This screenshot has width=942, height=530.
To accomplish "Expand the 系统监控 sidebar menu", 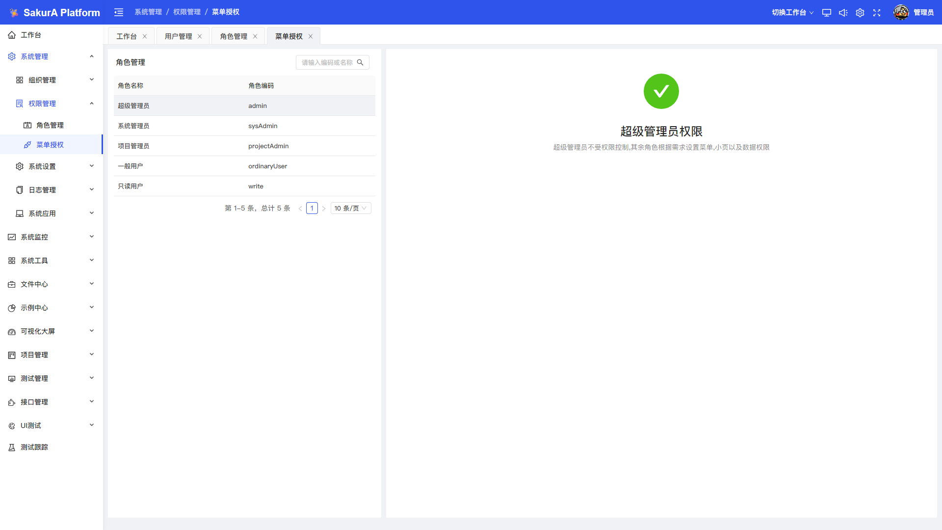I will [52, 237].
